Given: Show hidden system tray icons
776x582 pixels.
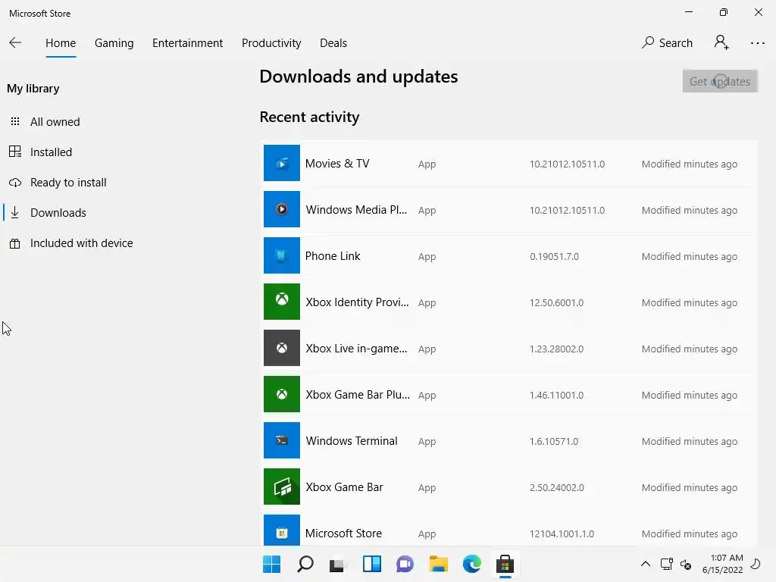Looking at the screenshot, I should (646, 564).
